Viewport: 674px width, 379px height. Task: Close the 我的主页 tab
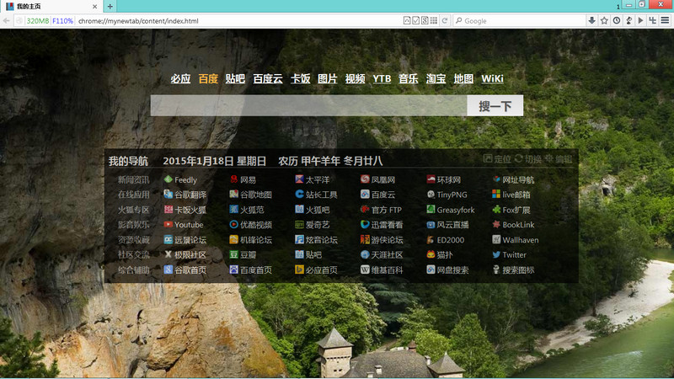[x=94, y=7]
